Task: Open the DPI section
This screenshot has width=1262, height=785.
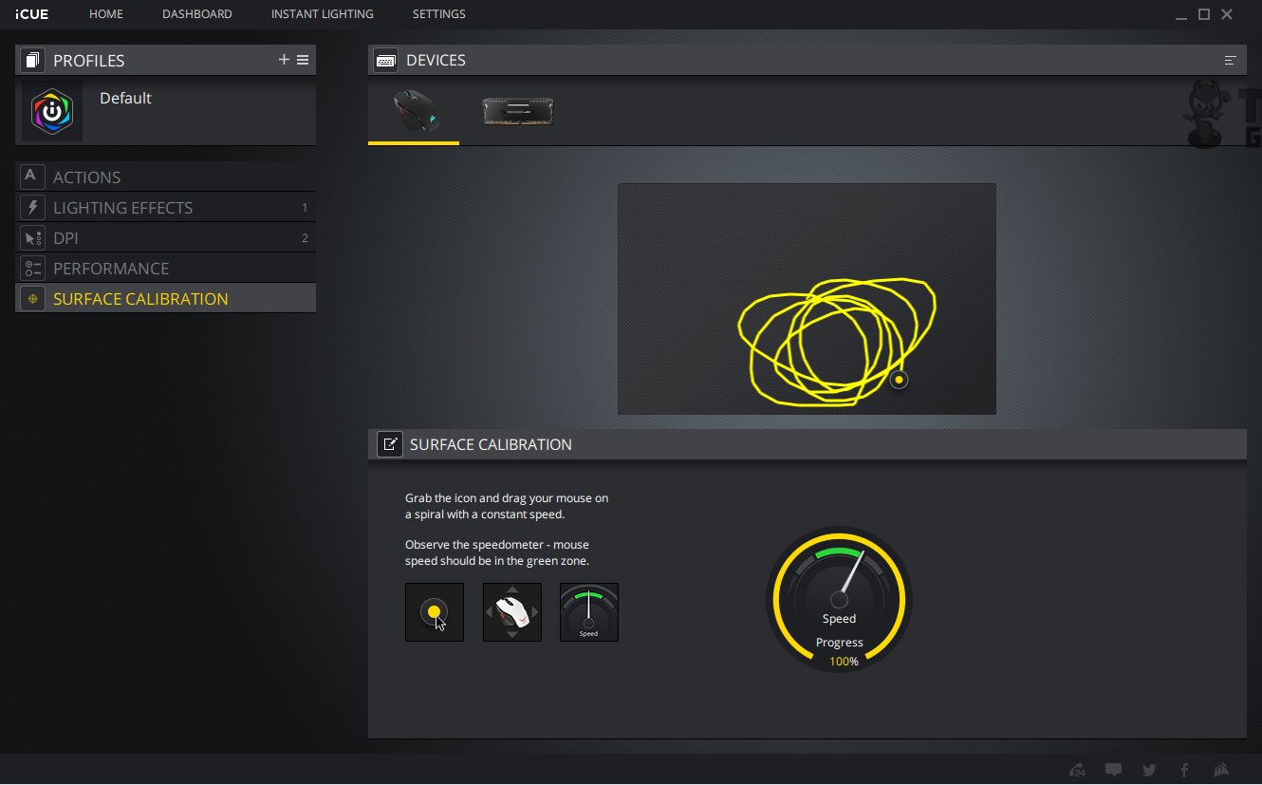Action: 166,237
